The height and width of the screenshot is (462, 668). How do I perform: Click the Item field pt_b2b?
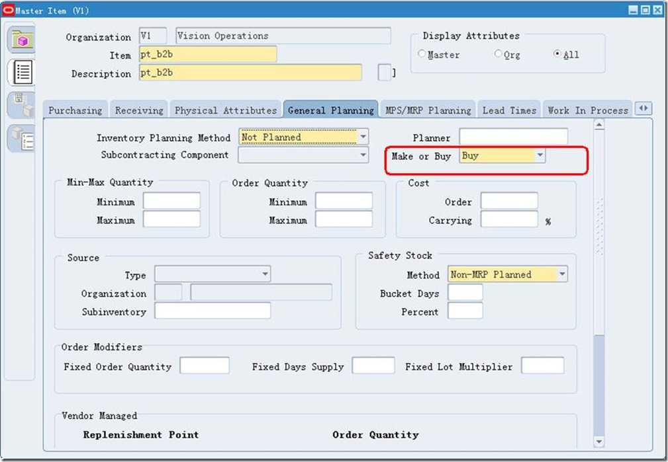pyautogui.click(x=208, y=54)
